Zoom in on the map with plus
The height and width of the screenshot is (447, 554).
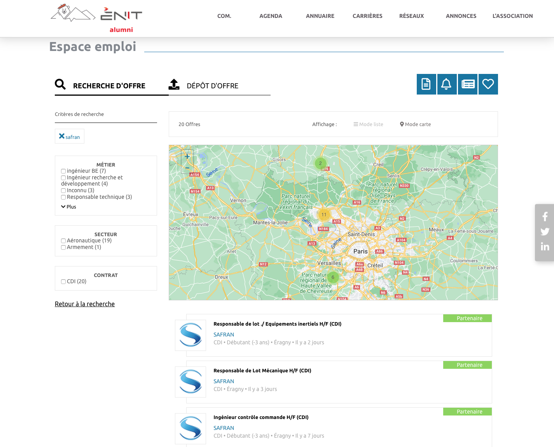point(187,156)
